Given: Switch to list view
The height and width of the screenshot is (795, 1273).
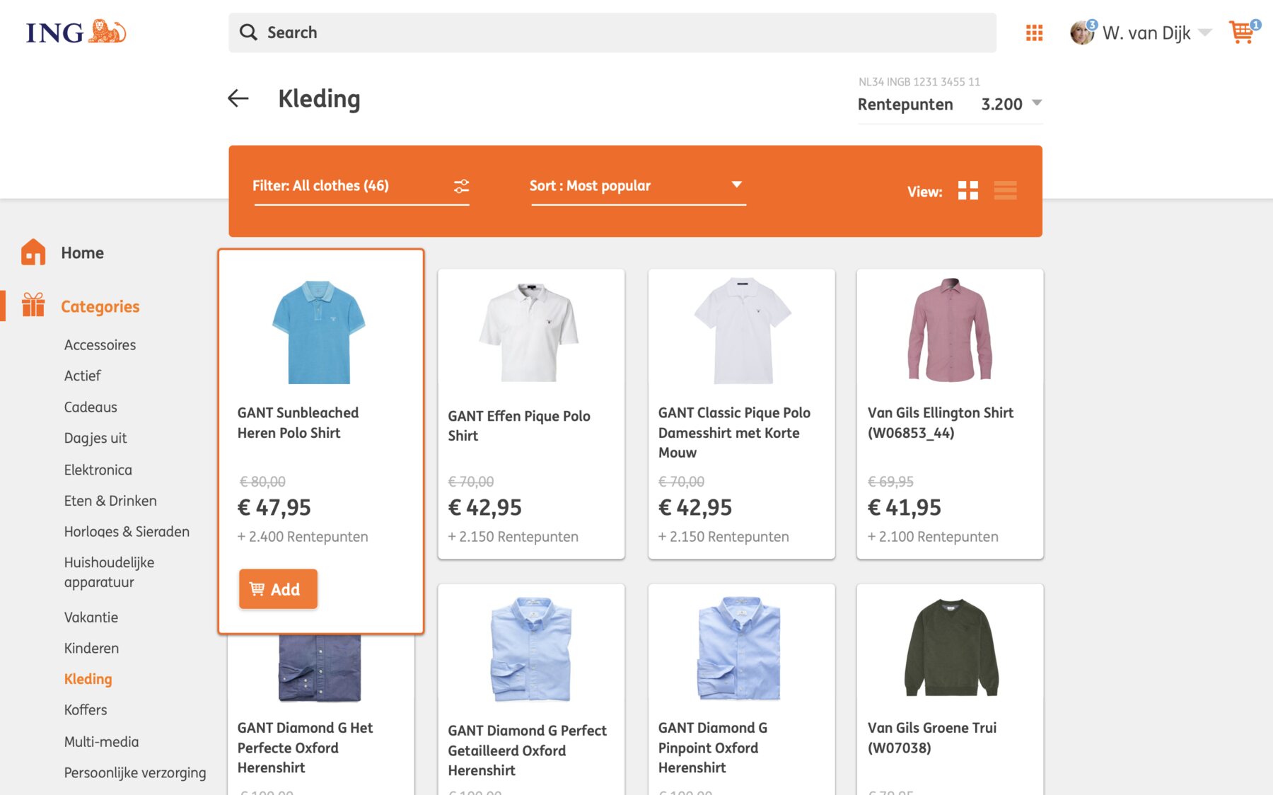Looking at the screenshot, I should pyautogui.click(x=1005, y=190).
